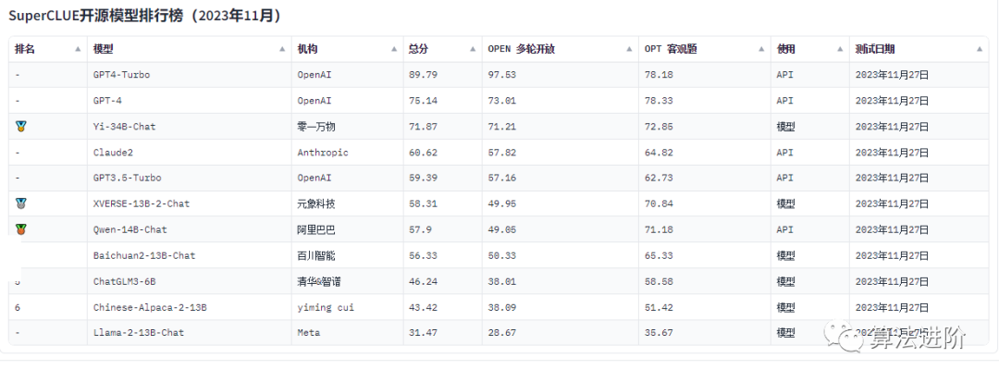Click total score 59.39

tap(423, 178)
